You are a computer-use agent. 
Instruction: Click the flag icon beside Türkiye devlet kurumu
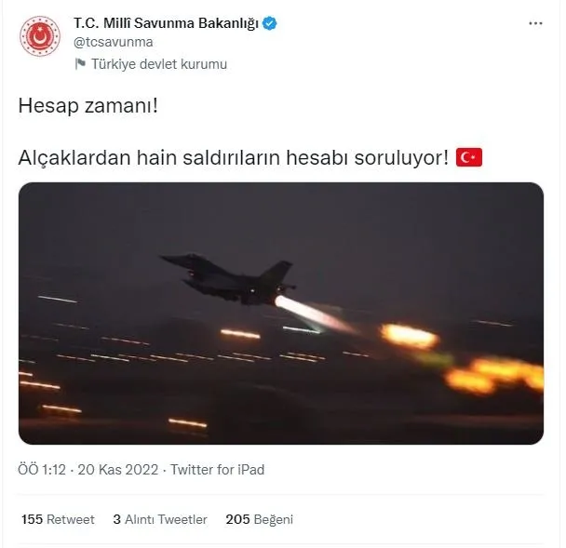80,64
